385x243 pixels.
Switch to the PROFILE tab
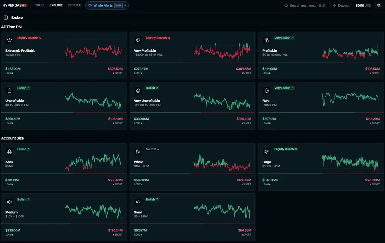pos(74,5)
